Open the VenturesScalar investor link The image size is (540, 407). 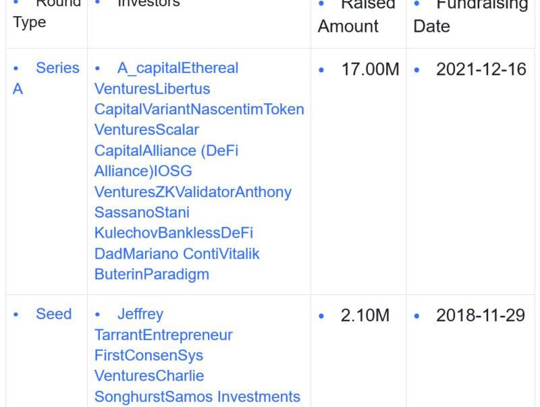(146, 130)
